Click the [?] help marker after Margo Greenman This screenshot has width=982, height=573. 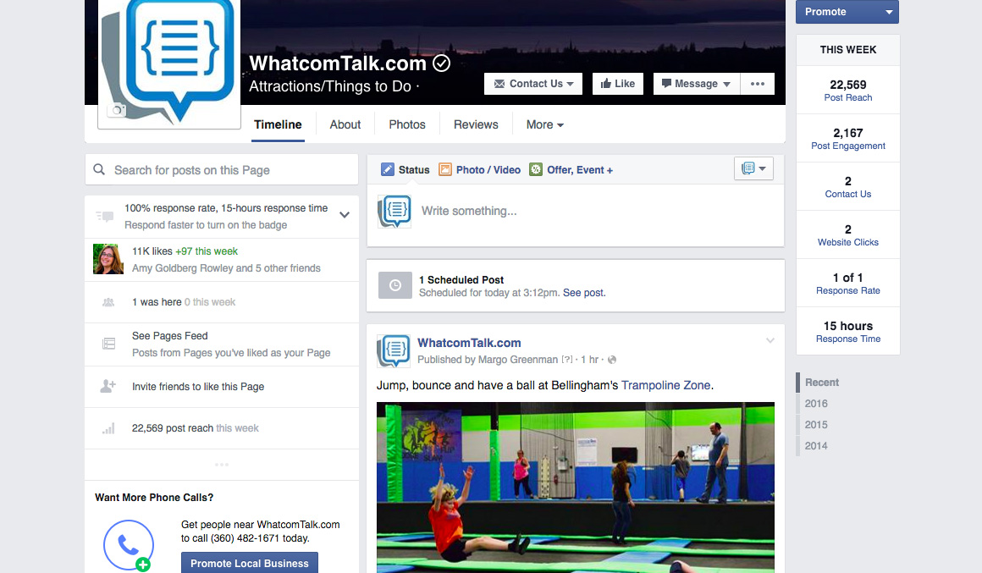567,360
